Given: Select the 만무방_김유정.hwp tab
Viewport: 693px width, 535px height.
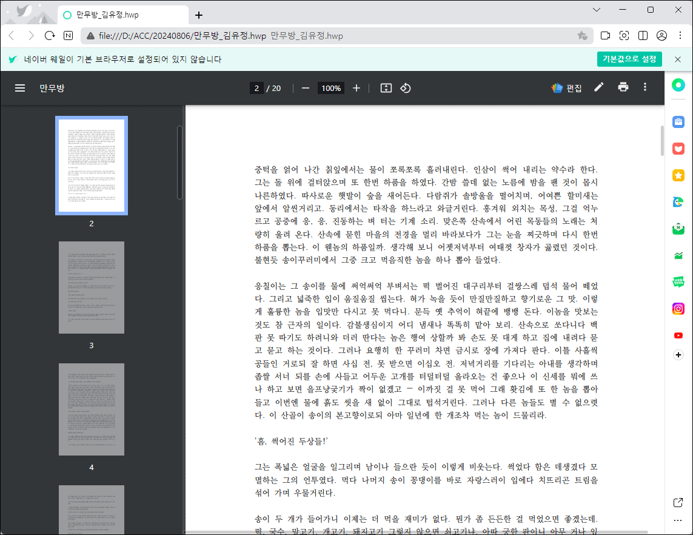Looking at the screenshot, I should point(123,15).
